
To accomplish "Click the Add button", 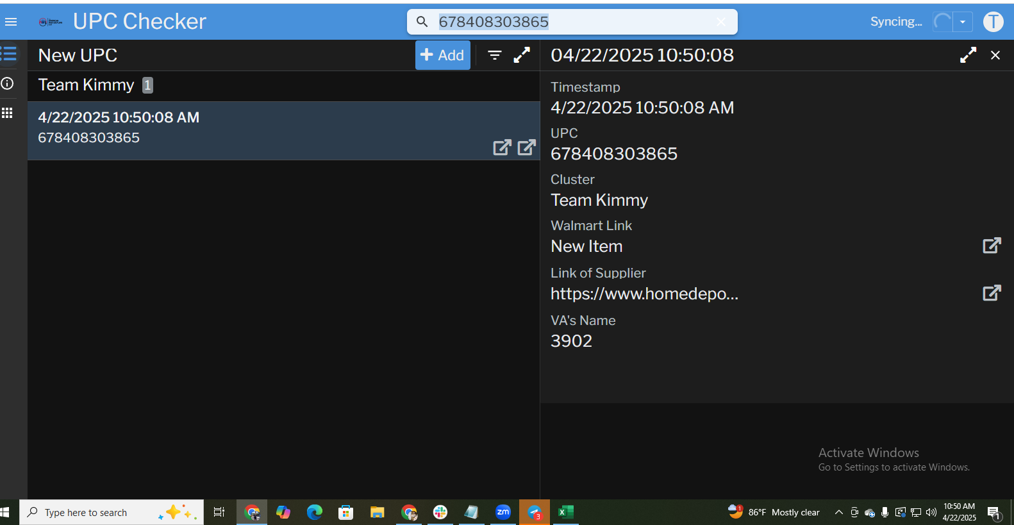I will [442, 55].
